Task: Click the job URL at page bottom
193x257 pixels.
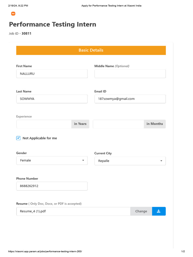Action: (45, 251)
